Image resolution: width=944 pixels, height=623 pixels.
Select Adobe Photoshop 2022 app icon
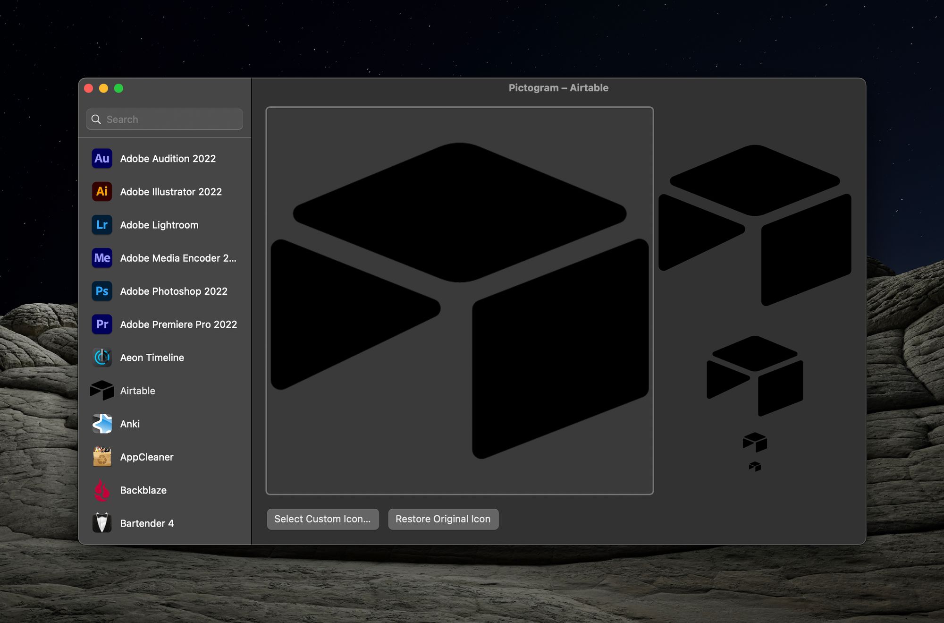coord(101,291)
